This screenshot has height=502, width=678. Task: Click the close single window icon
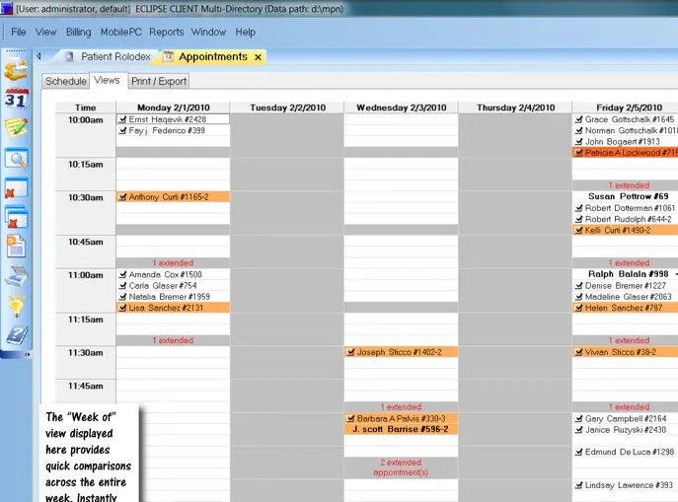(x=16, y=188)
